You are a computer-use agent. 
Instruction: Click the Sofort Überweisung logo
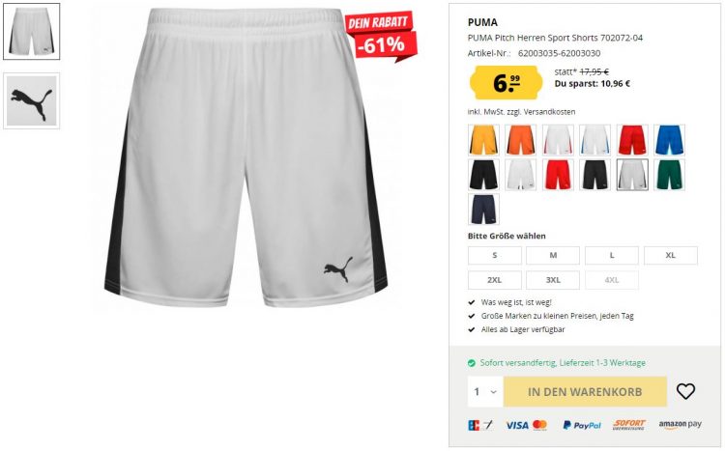pyautogui.click(x=629, y=424)
